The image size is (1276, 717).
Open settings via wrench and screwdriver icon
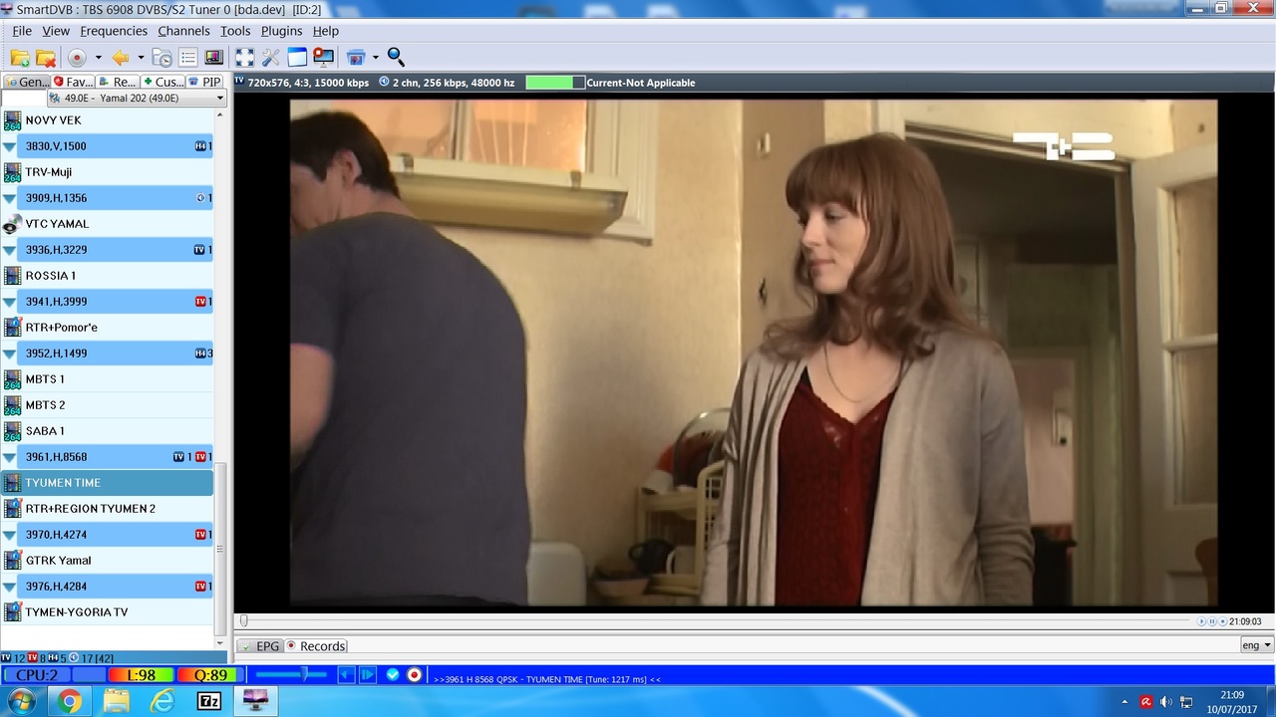point(271,58)
